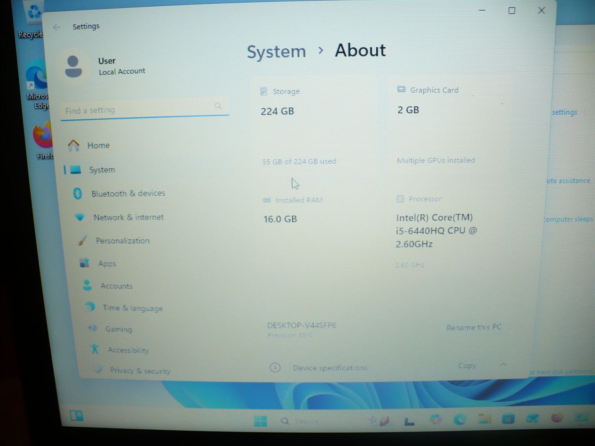Open the User account profile picture
Viewport: 595px width, 446px height.
pos(74,67)
